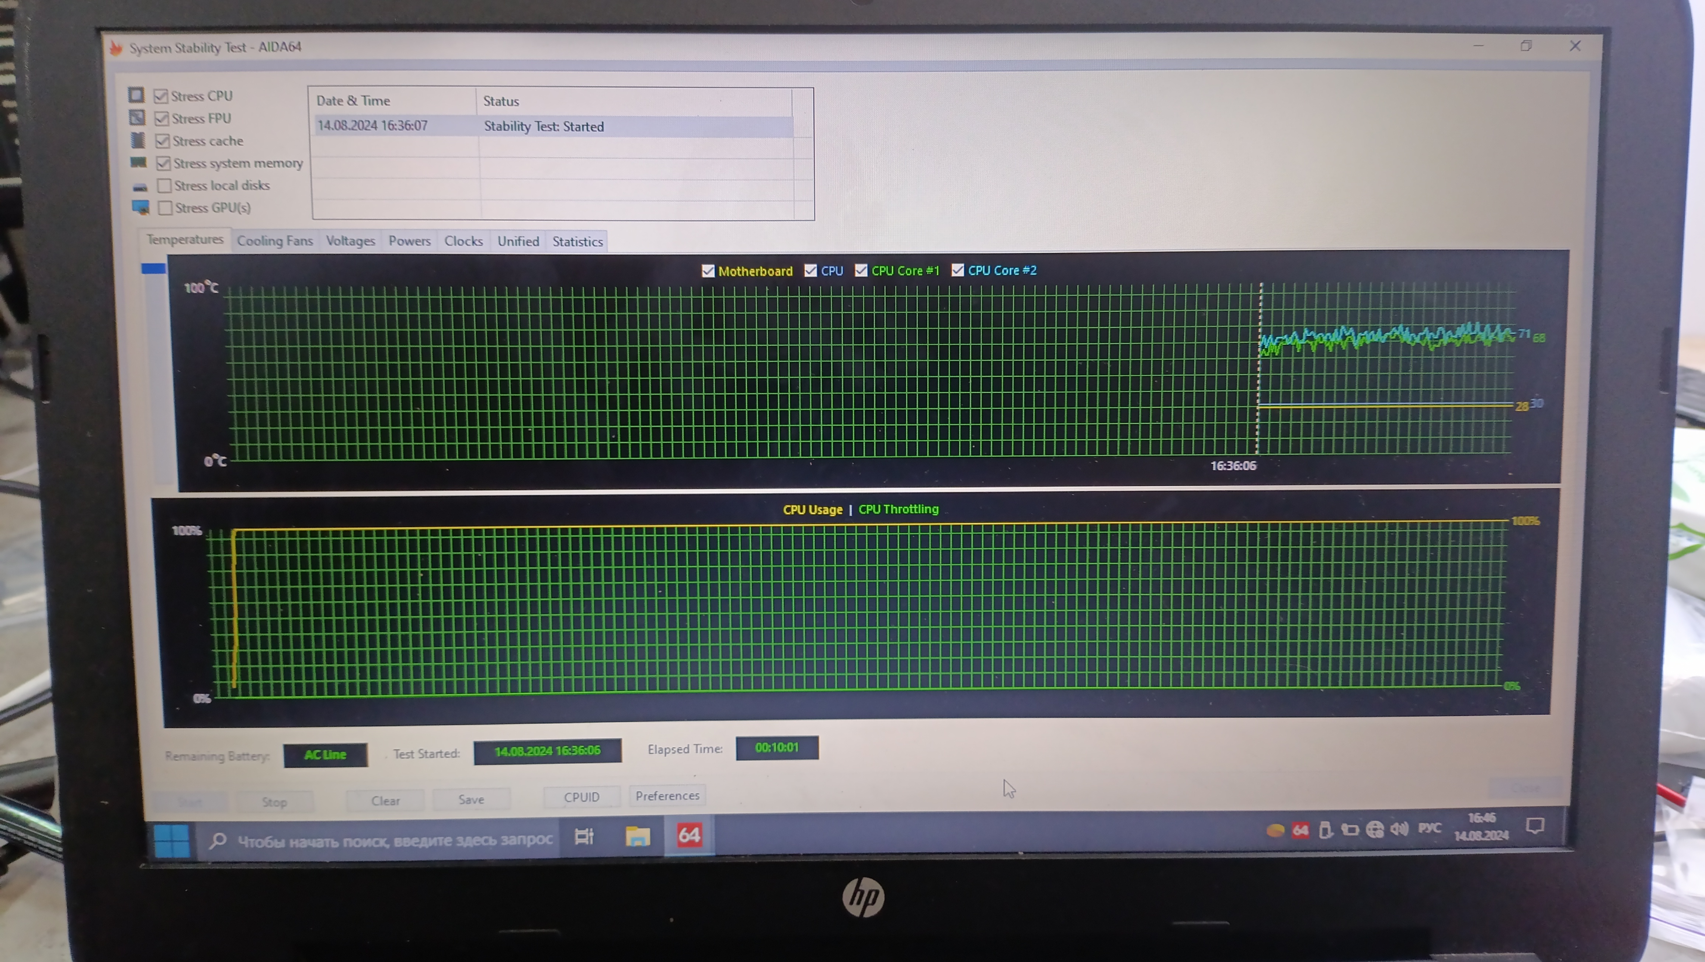Open the Statistics tab
This screenshot has width=1705, height=962.
point(578,242)
